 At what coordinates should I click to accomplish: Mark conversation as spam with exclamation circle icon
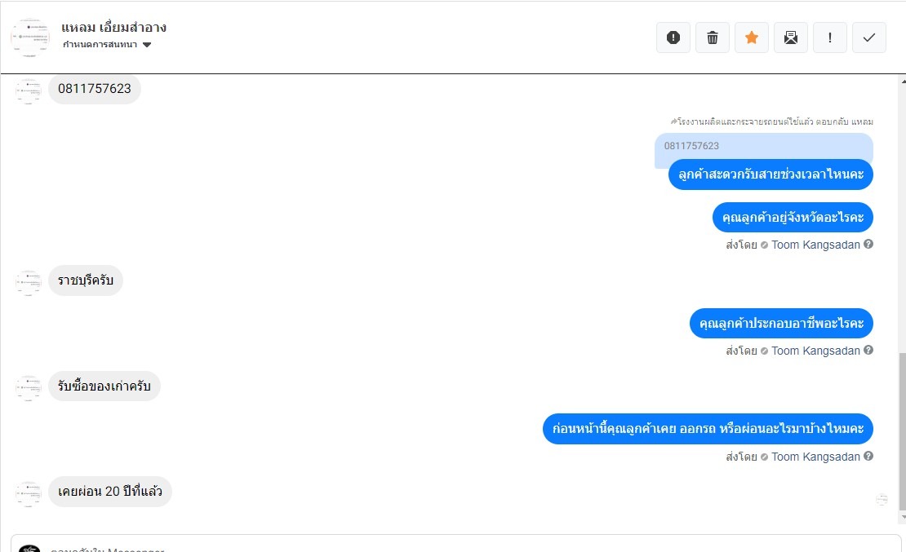673,38
